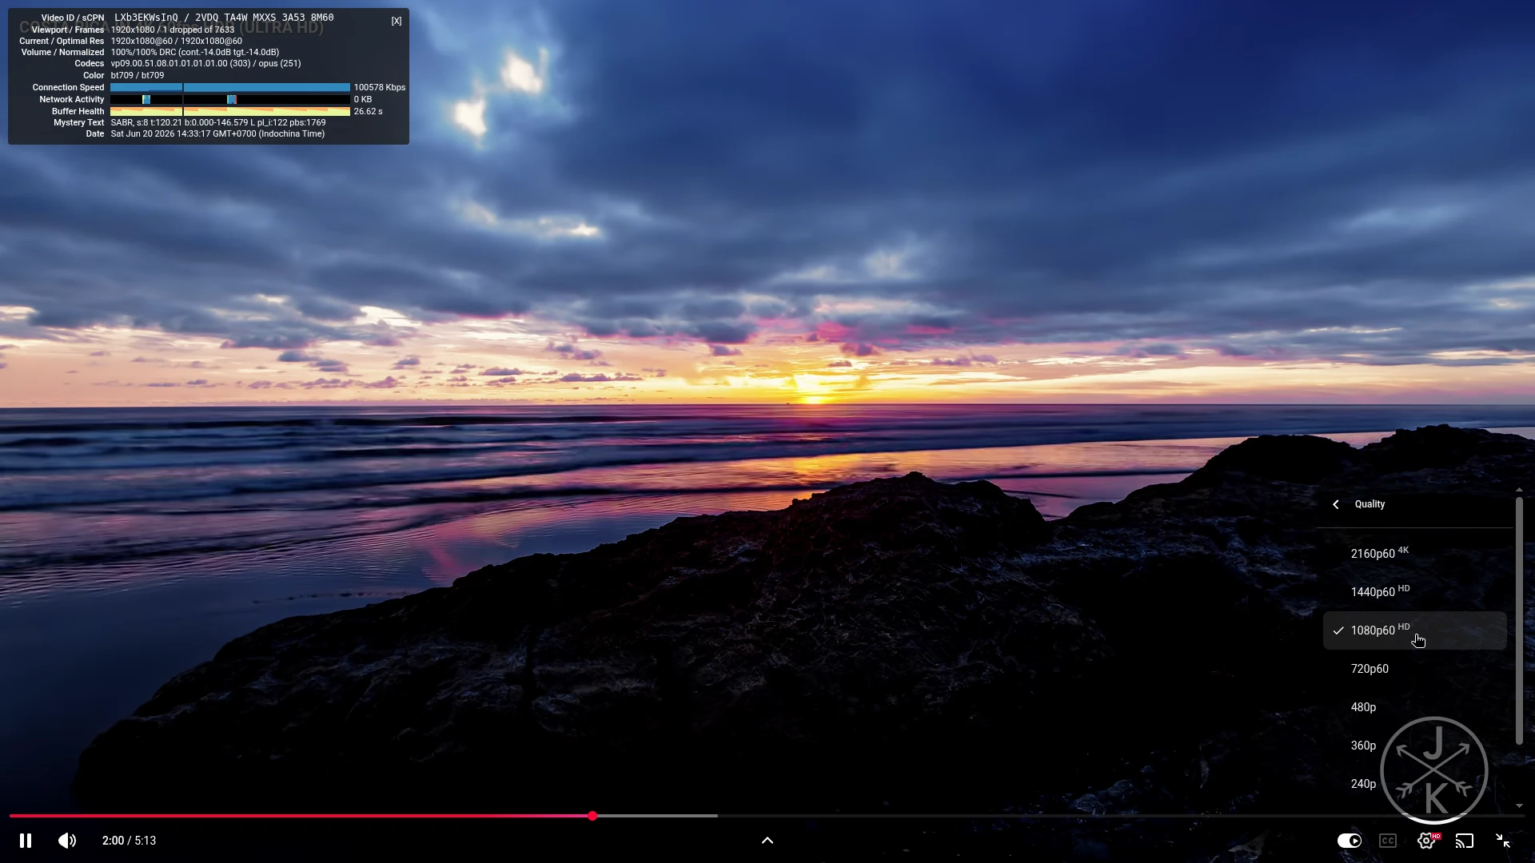
Task: Click the 2:00 / 5:13 time display
Action: 129,841
